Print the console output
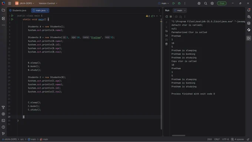This screenshot has width=252, height=142. tap(166, 40)
